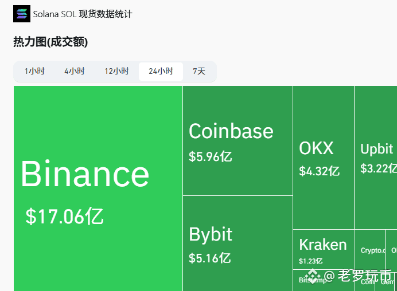Screen dimensions: 397x291
Task: Click the 老罗玩币 watermark username
Action: click(x=365, y=276)
